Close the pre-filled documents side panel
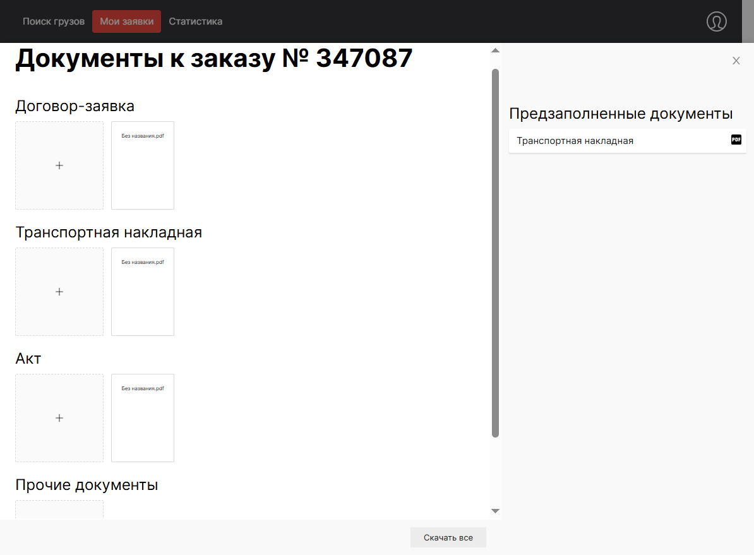The image size is (754, 555). (x=736, y=61)
